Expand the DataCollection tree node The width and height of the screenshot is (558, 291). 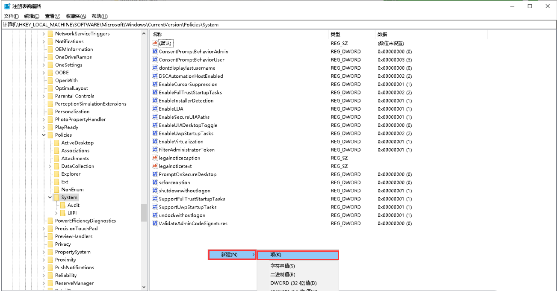[x=50, y=166]
